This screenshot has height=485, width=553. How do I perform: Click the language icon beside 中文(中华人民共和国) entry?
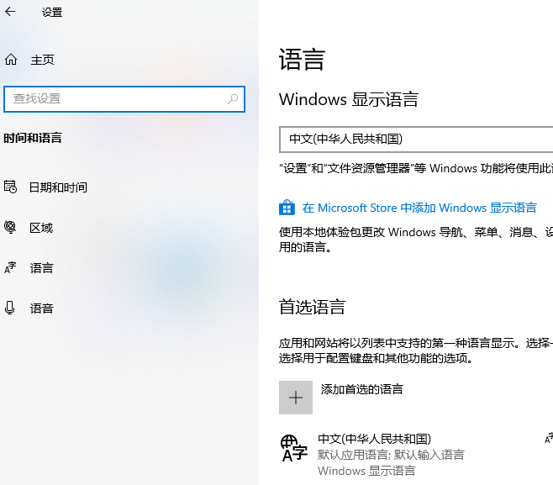coord(294,448)
